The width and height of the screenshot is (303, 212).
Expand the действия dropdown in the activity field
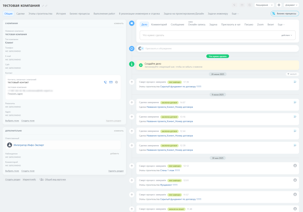pyautogui.click(x=287, y=35)
